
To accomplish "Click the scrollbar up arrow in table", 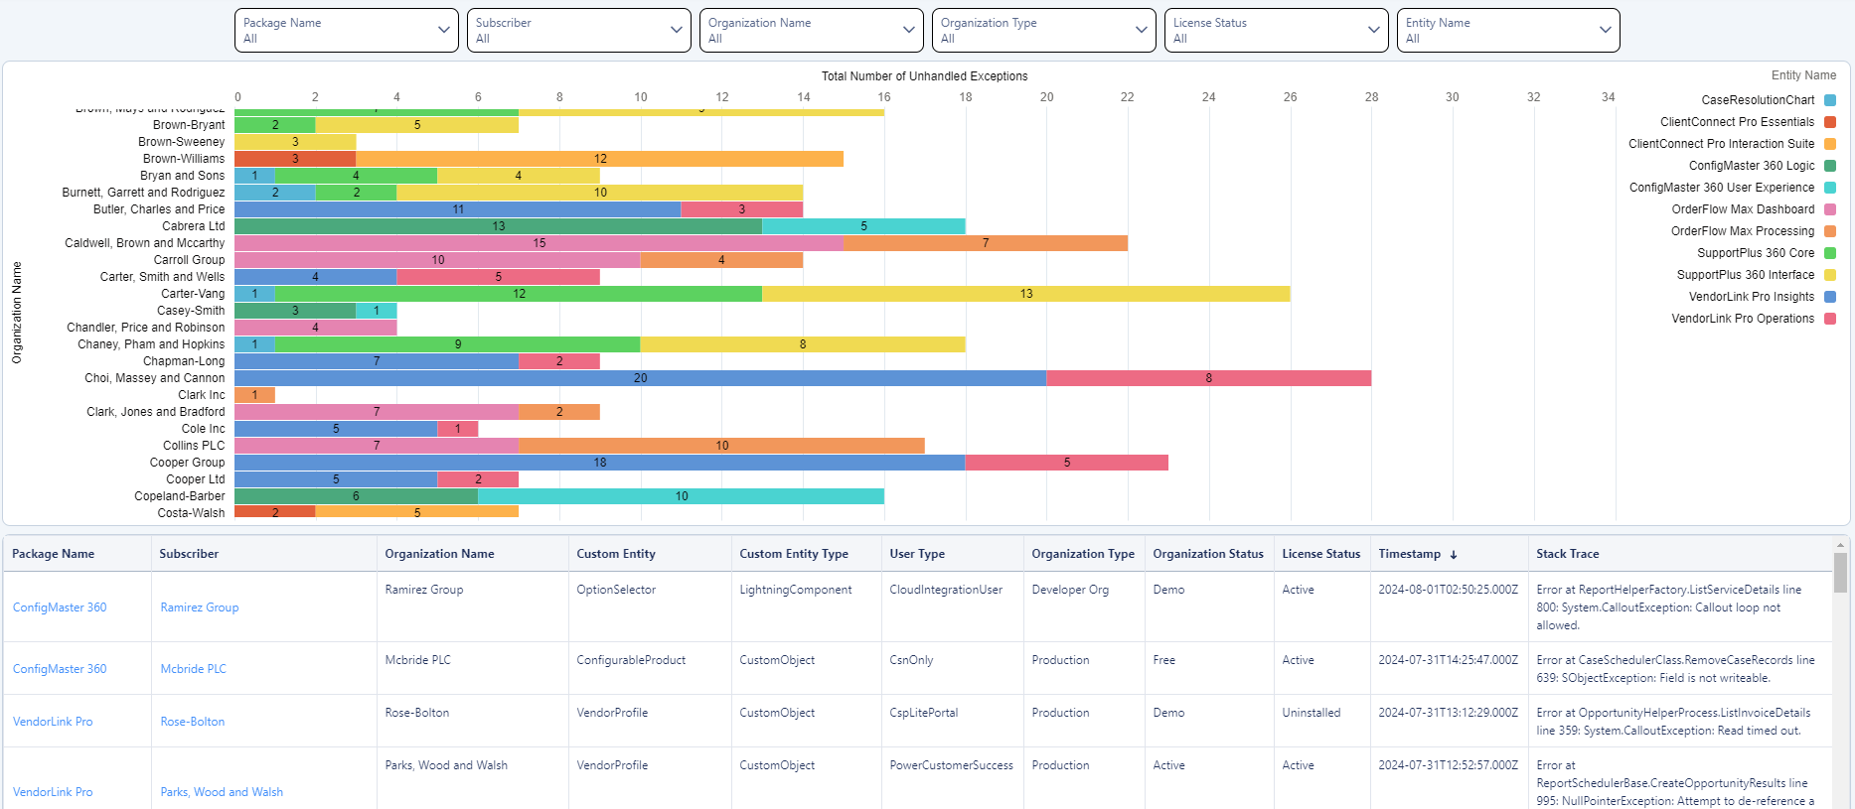I will [x=1840, y=545].
